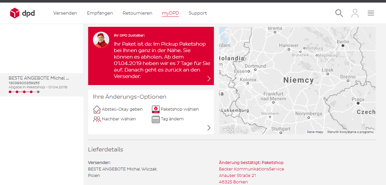Click the Abstell-Okay house icon

tap(97, 109)
